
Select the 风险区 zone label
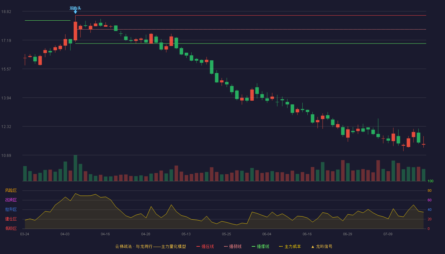[11, 190]
